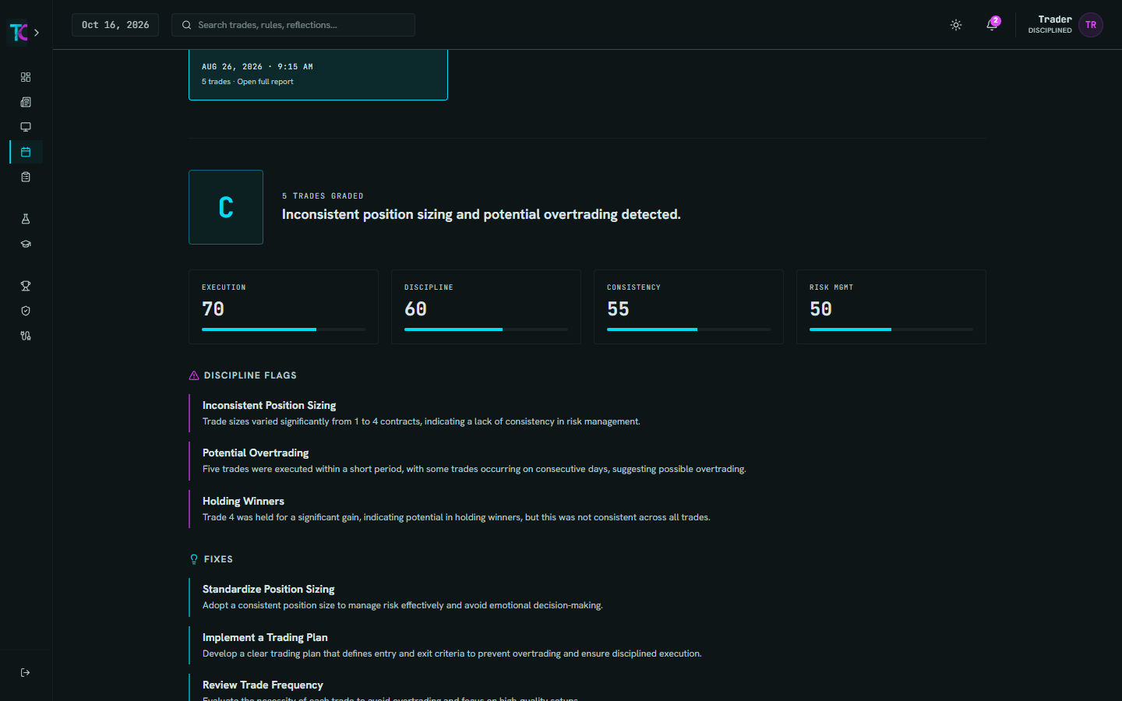Click the '5 TRADES GRADED' label
This screenshot has width=1122, height=701.
323,196
